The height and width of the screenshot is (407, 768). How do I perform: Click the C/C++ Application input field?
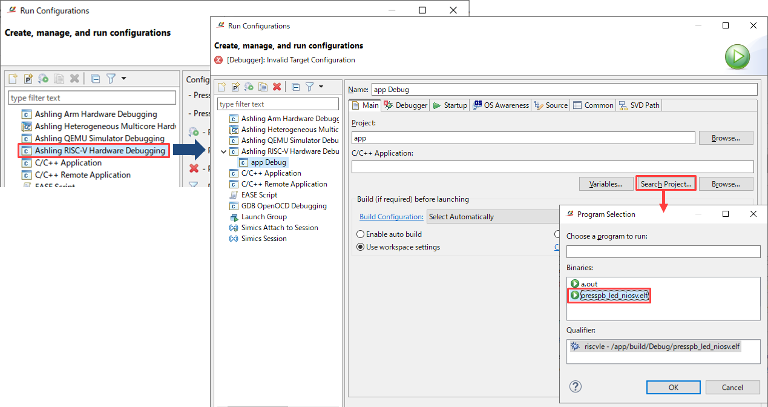[x=553, y=167]
